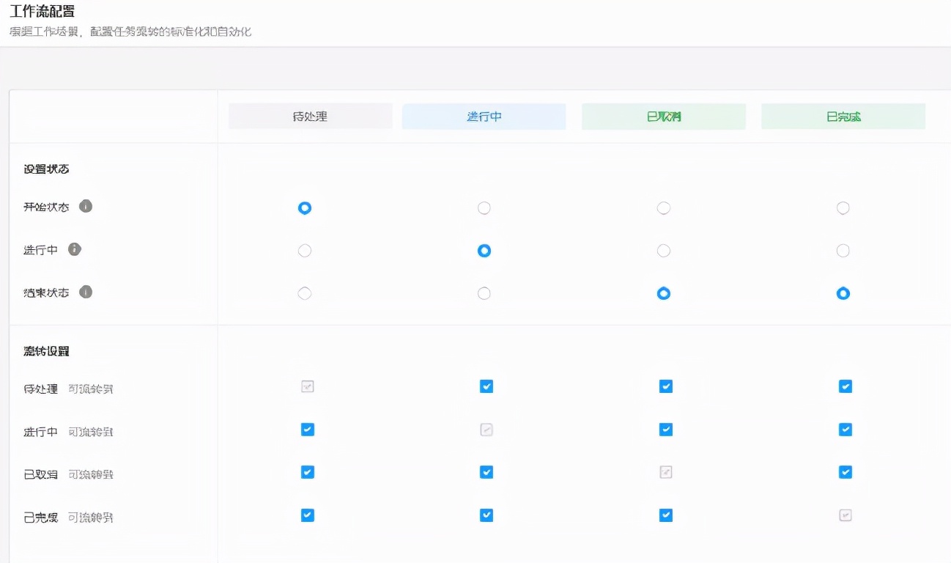Click the grayed self-transfer checkbox for 待处理
The width and height of the screenshot is (951, 563).
pos(307,386)
